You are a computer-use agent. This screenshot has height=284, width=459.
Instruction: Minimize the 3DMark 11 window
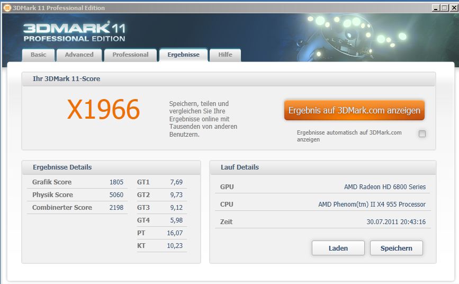[x=436, y=8]
